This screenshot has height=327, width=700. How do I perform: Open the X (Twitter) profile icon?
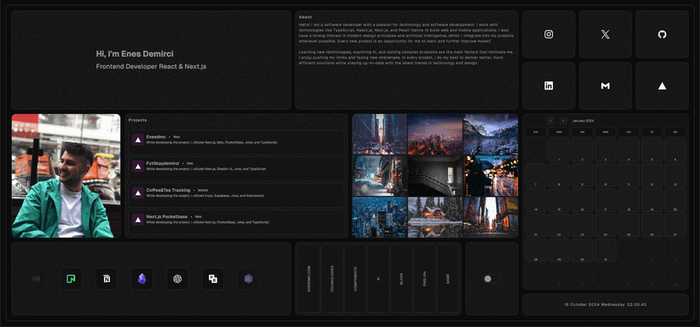point(605,35)
